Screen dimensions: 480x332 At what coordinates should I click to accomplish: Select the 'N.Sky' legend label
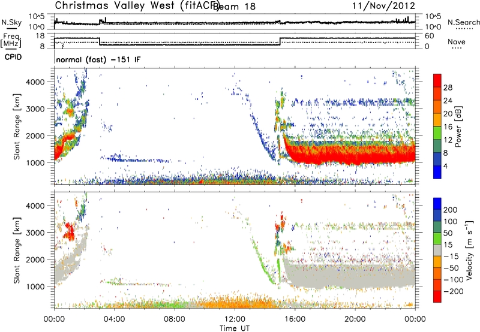tap(11, 22)
